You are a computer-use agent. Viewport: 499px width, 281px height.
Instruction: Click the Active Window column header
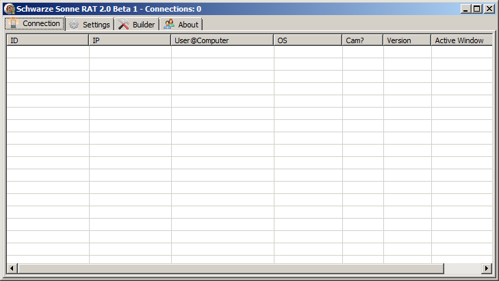461,40
